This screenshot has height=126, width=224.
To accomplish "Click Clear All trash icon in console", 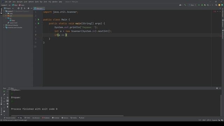I will click(8, 107).
